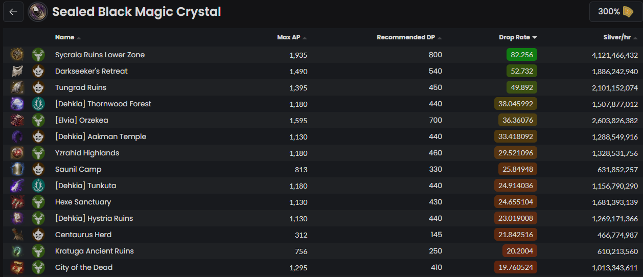Click the skull zone icon beside Centaurus Herd
This screenshot has width=643, height=277.
(38, 235)
